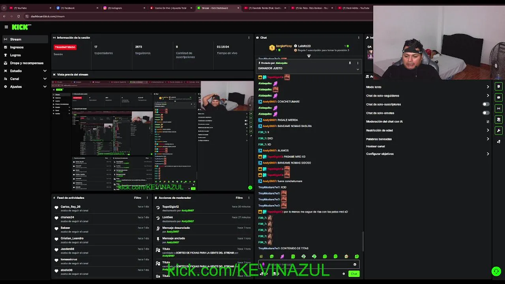Viewport: 505px width, 284px height.
Task: Go back with the browser back arrow
Action: pyautogui.click(x=4, y=16)
